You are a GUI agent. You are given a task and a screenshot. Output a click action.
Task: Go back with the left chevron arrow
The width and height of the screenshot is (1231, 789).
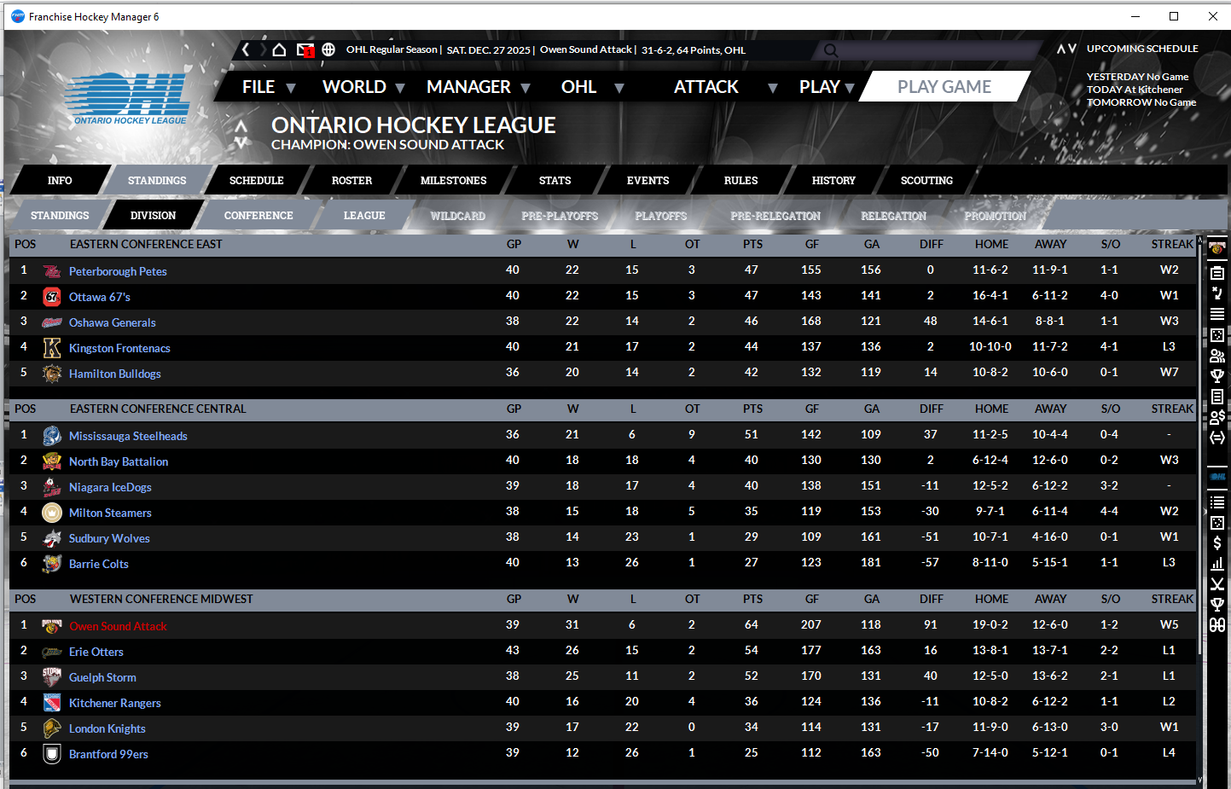point(246,49)
